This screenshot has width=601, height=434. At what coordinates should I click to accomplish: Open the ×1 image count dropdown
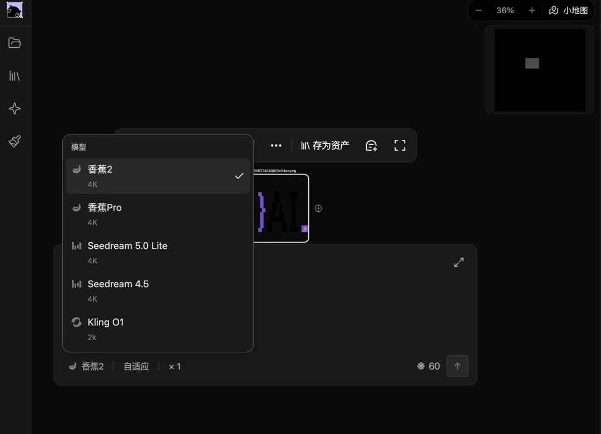point(175,366)
